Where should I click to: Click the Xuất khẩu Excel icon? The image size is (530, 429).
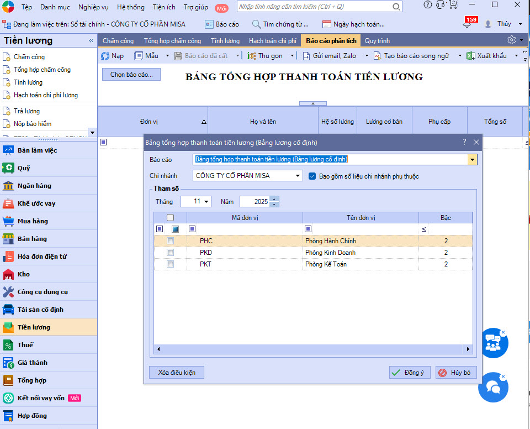click(470, 56)
